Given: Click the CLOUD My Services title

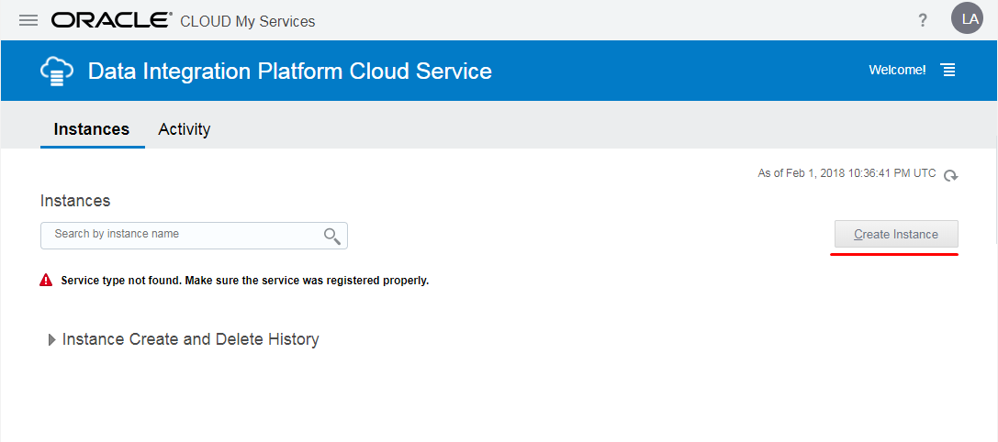Looking at the screenshot, I should (x=248, y=21).
